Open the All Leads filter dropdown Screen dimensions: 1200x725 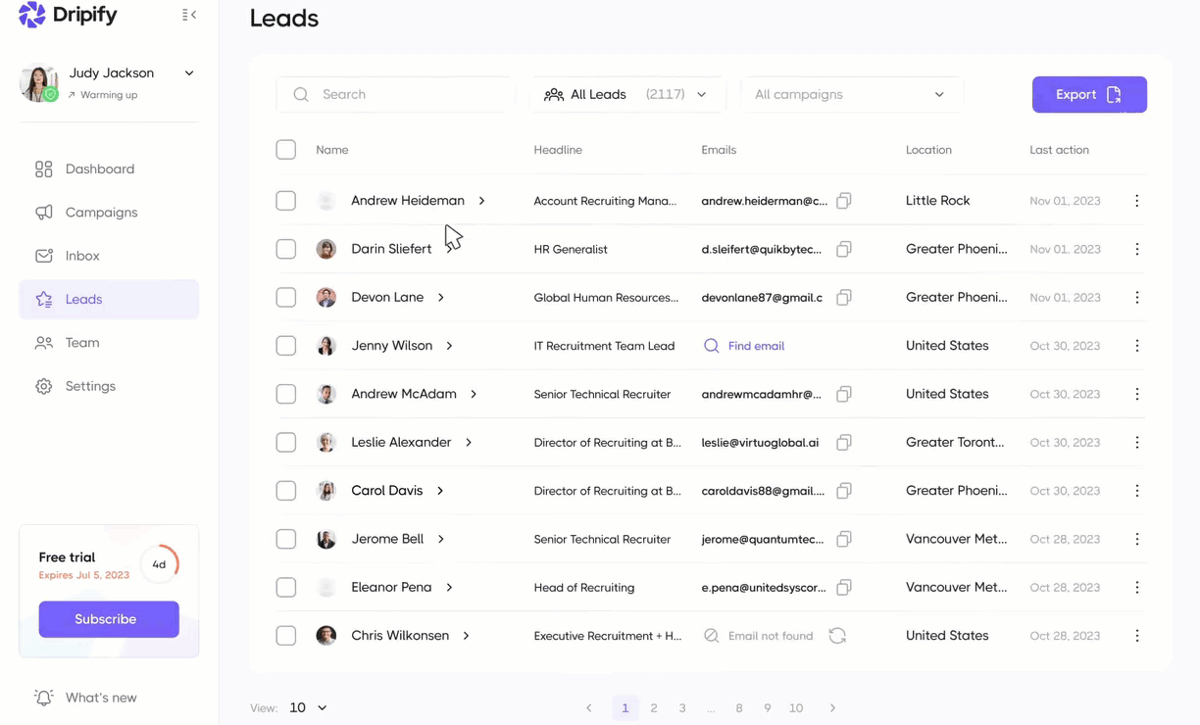[627, 95]
